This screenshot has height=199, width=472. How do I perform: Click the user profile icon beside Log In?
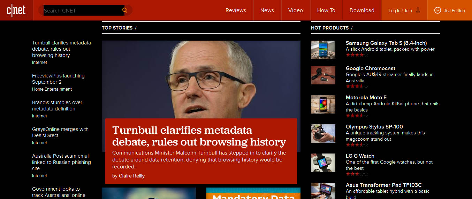[418, 10]
